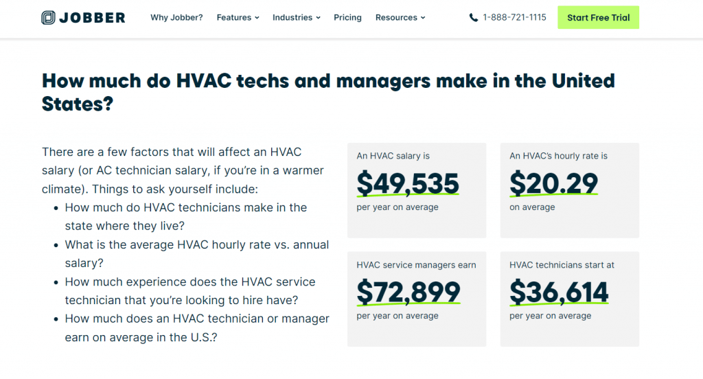The image size is (703, 379).
Task: Open the Pricing page
Action: coord(347,17)
